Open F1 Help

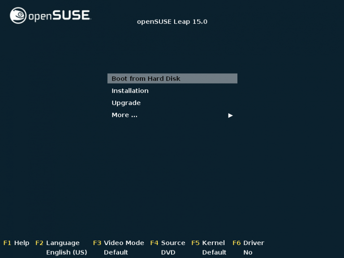point(16,243)
